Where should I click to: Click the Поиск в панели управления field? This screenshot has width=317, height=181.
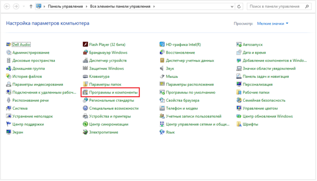pyautogui.click(x=279, y=6)
